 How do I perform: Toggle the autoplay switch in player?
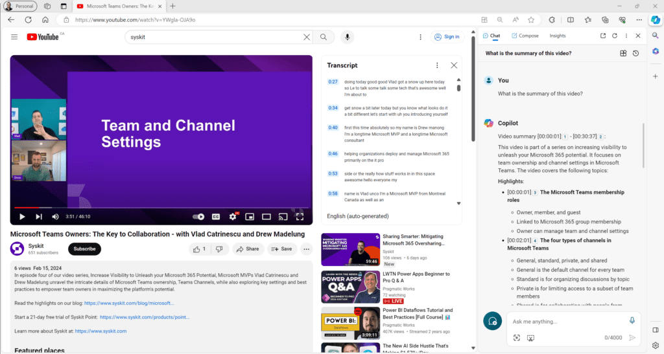click(198, 217)
